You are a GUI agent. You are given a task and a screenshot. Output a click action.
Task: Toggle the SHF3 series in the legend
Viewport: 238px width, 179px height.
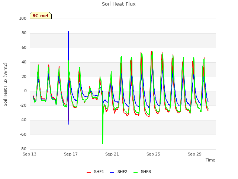tap(142, 172)
